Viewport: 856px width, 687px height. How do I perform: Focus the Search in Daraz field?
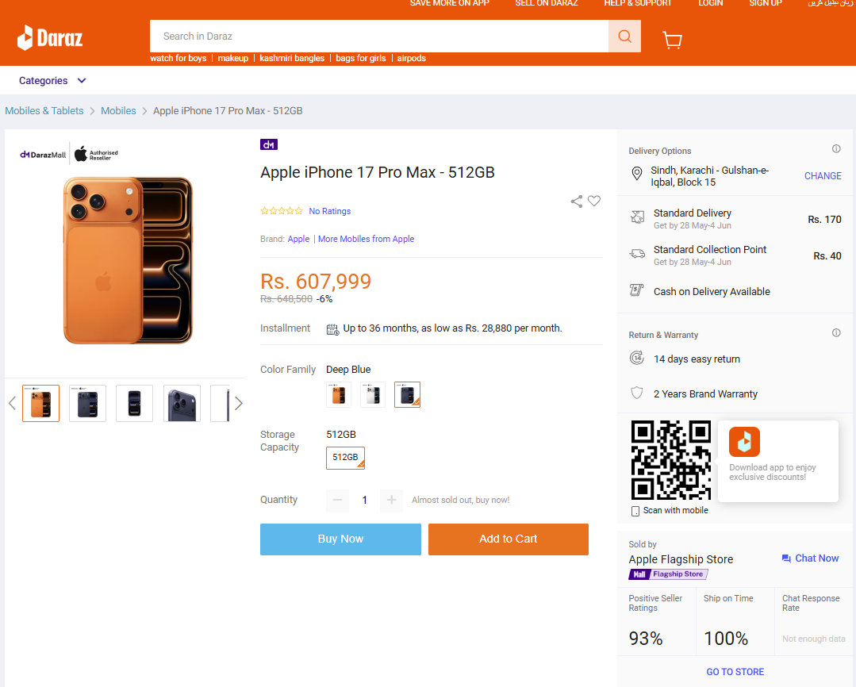[x=379, y=36]
